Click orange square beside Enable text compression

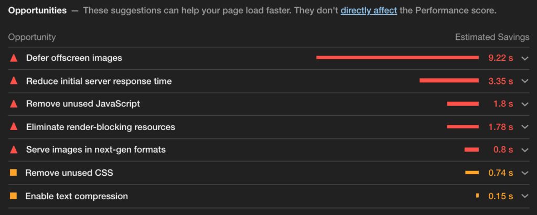[x=13, y=196]
